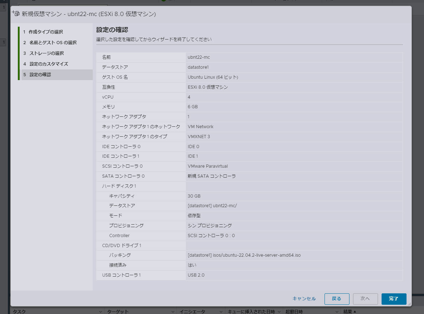This screenshot has width=424, height=314.
Task: Click the name value ubnt22-mc
Action: (199, 57)
